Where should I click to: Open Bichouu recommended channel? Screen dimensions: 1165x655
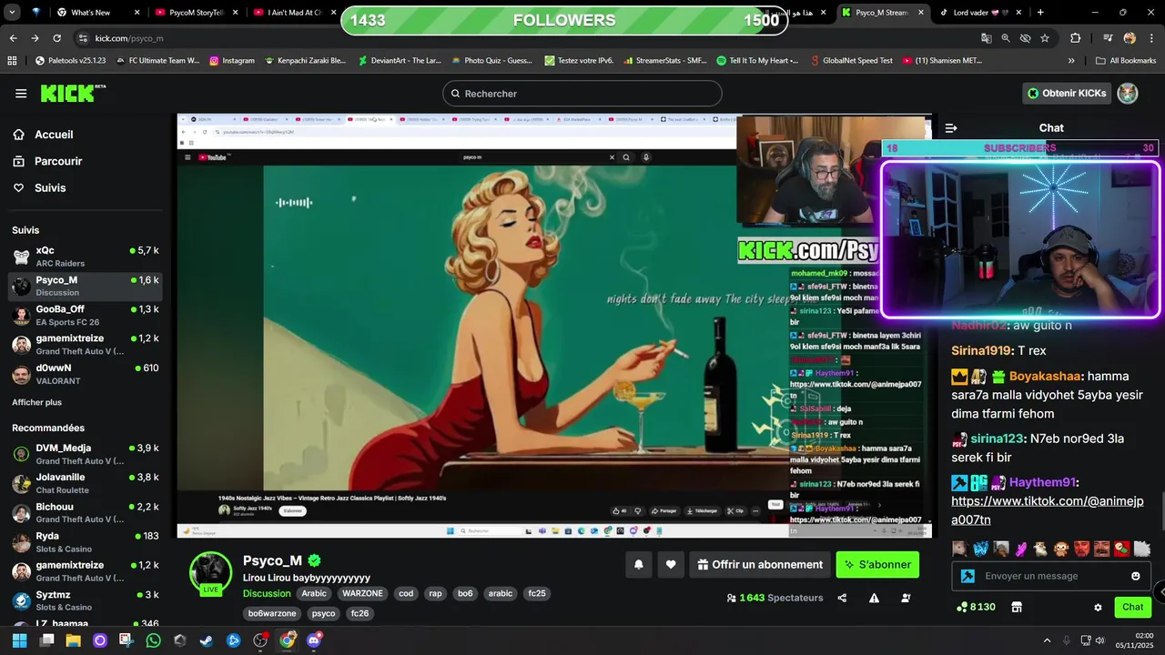pos(86,513)
